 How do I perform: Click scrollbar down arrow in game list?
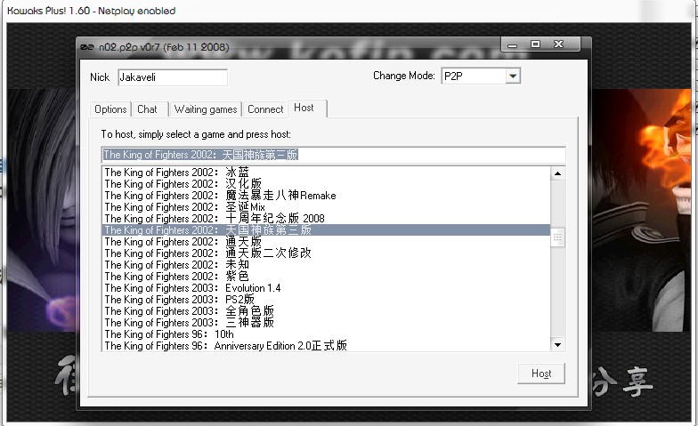click(x=557, y=345)
